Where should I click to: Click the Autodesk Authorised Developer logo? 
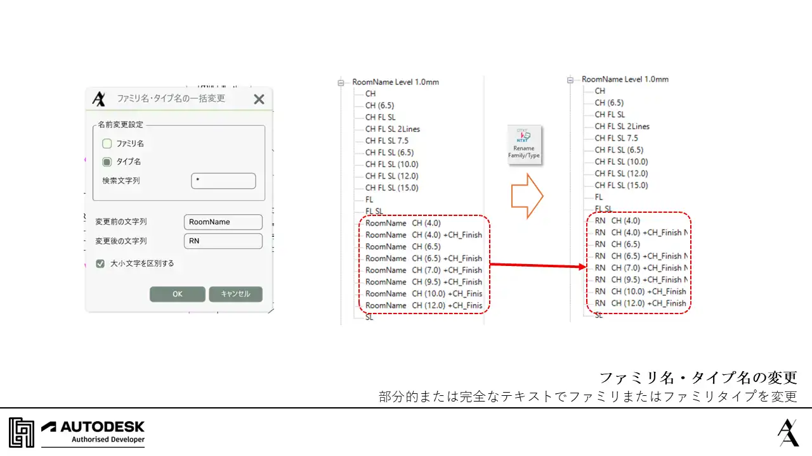(x=77, y=432)
